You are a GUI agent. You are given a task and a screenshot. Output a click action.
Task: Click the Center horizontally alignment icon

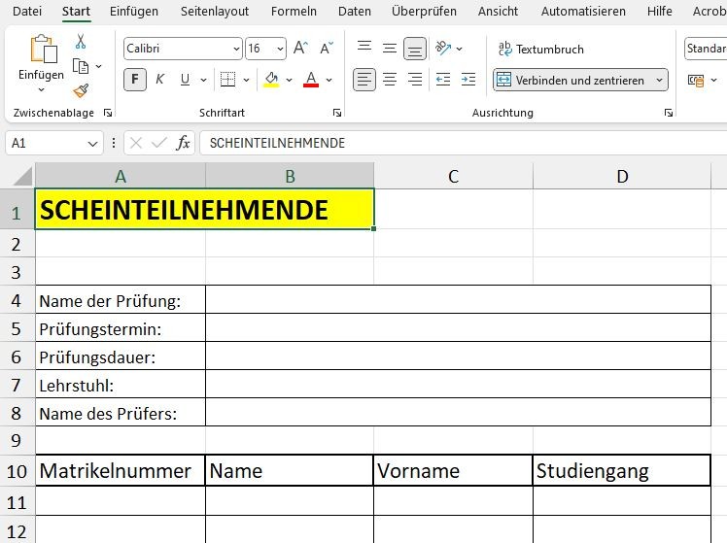pyautogui.click(x=390, y=80)
